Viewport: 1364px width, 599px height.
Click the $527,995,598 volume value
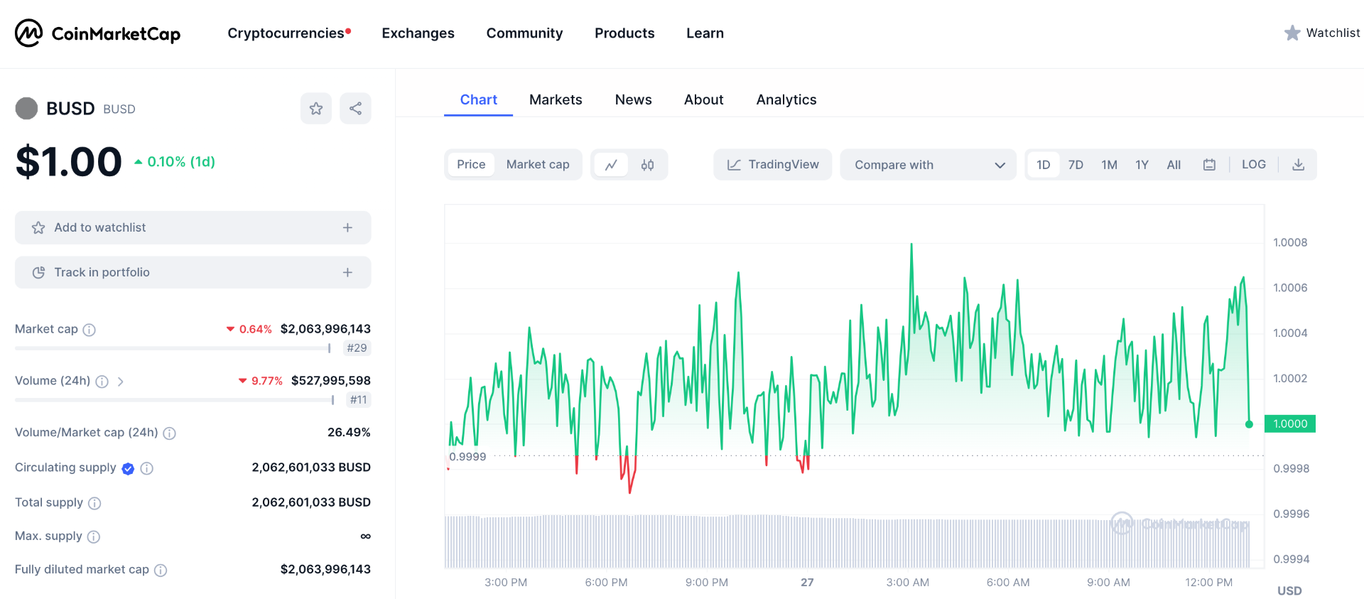pos(331,381)
